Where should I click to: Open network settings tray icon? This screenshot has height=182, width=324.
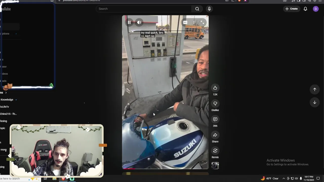292,178
